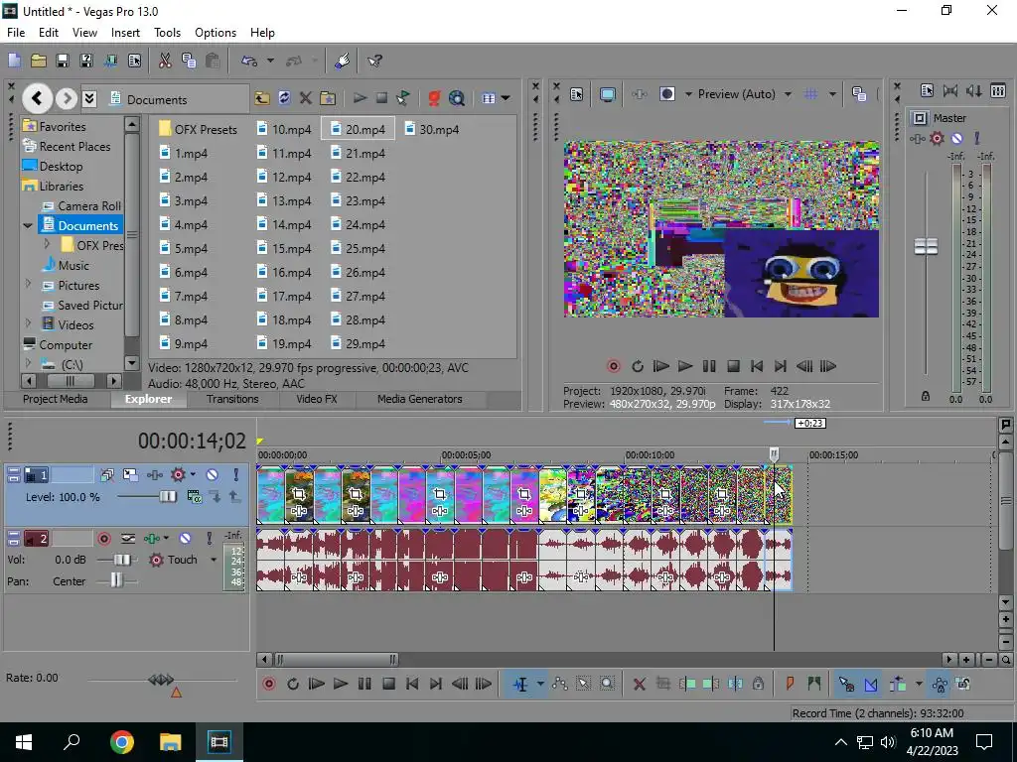
Task: Click the Zoom Edit tool magnifier
Action: [x=607, y=684]
